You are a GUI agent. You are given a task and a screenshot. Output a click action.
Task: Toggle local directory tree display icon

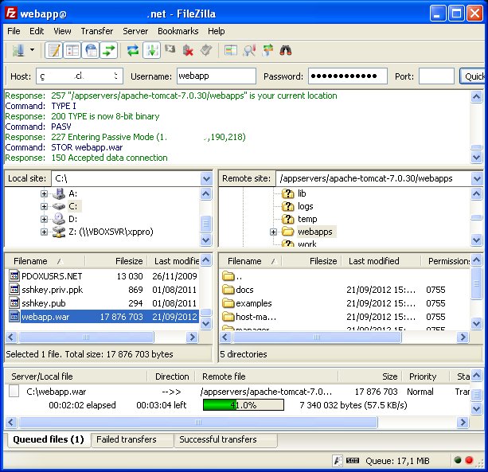[x=72, y=50]
